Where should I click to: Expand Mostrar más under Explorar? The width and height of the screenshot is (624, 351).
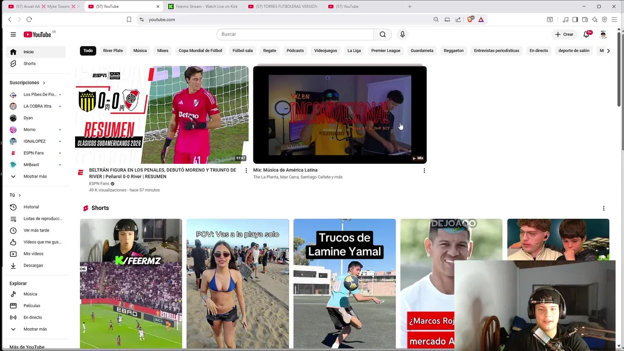coord(37,329)
